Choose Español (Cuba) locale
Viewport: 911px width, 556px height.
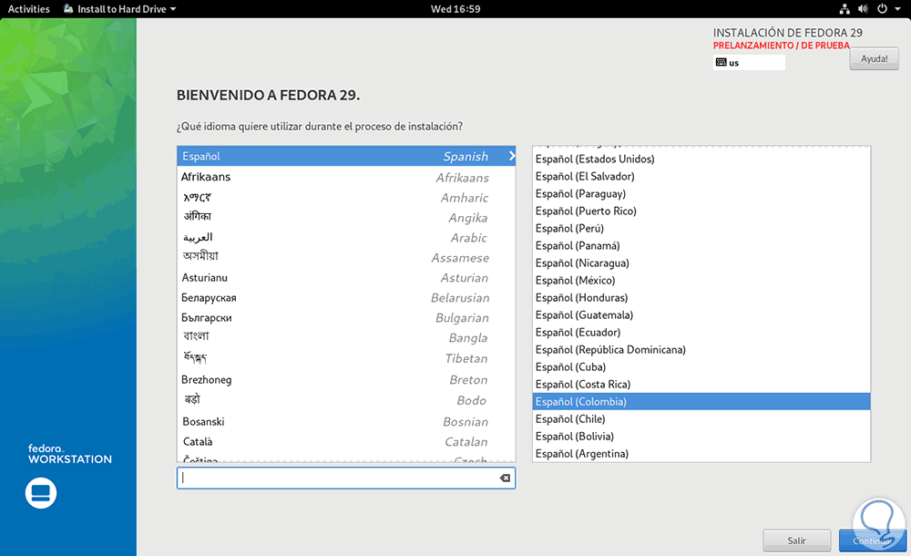tap(701, 367)
